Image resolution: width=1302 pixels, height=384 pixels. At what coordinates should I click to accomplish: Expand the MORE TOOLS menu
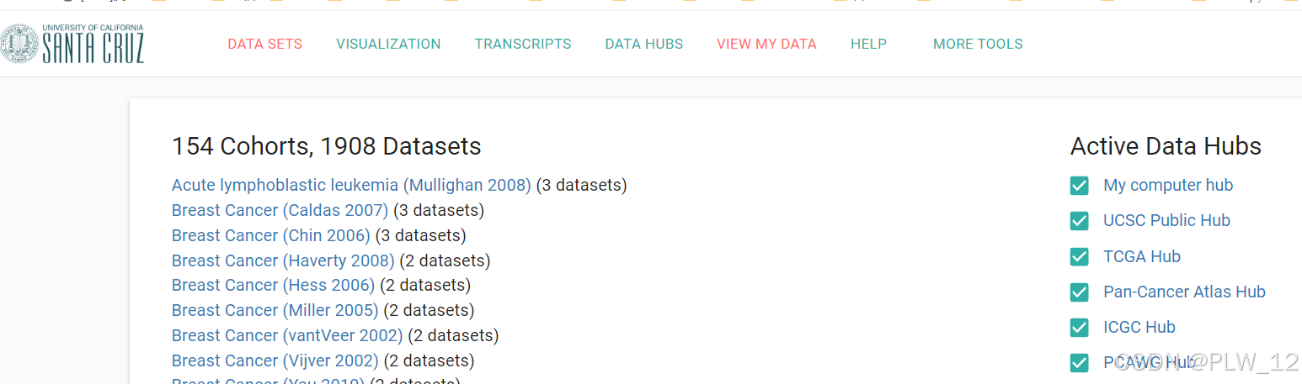click(x=978, y=44)
